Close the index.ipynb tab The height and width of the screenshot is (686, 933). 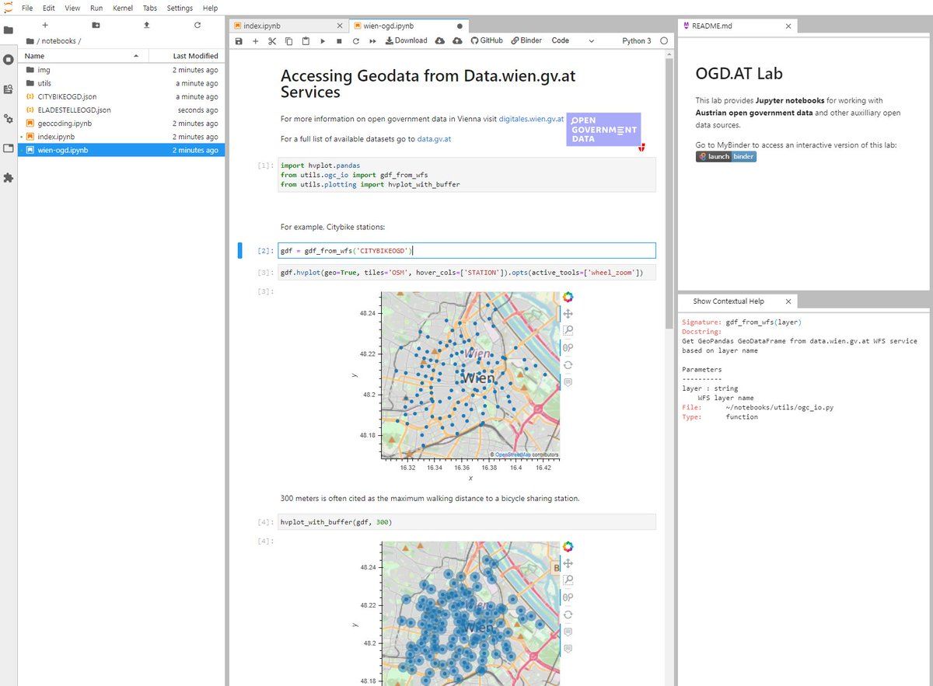(340, 26)
